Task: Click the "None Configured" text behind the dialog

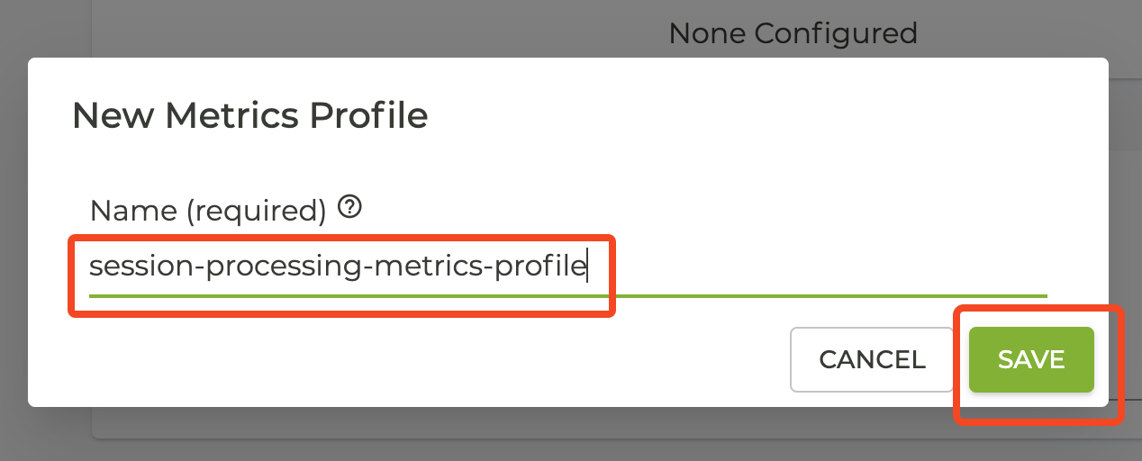Action: click(793, 34)
